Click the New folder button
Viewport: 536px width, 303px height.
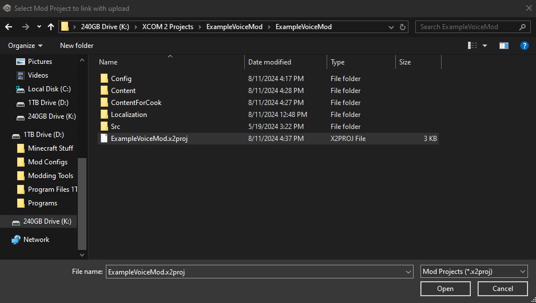pos(77,46)
